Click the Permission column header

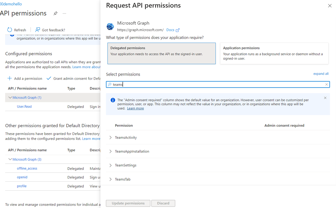pyautogui.click(x=124, y=125)
